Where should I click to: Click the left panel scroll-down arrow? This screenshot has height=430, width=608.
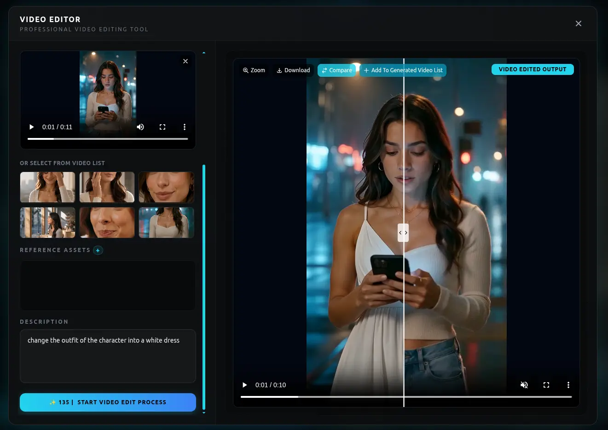[204, 413]
